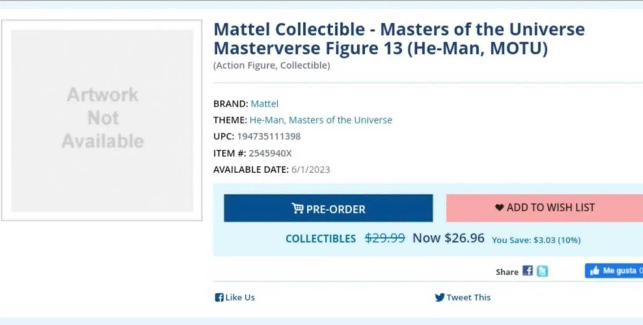The height and width of the screenshot is (325, 643).
Task: Click the Like Us text link
Action: tap(240, 298)
